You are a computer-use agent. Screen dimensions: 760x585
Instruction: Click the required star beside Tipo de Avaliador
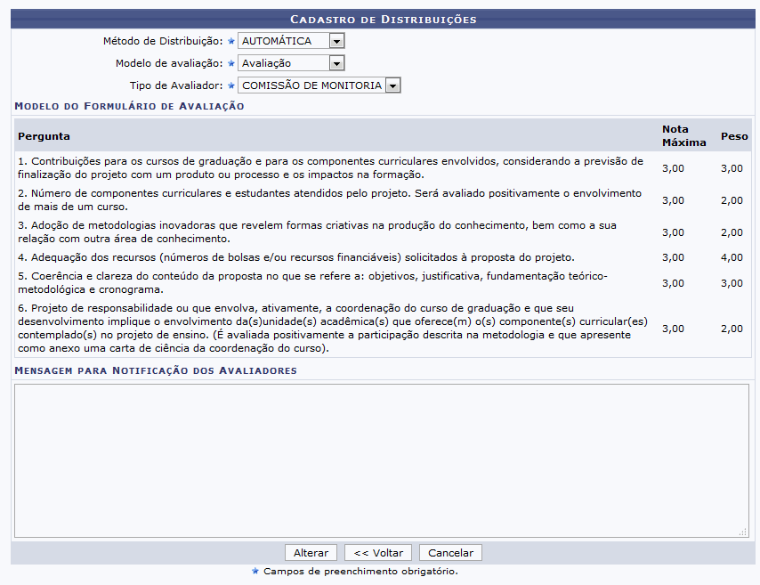point(231,85)
